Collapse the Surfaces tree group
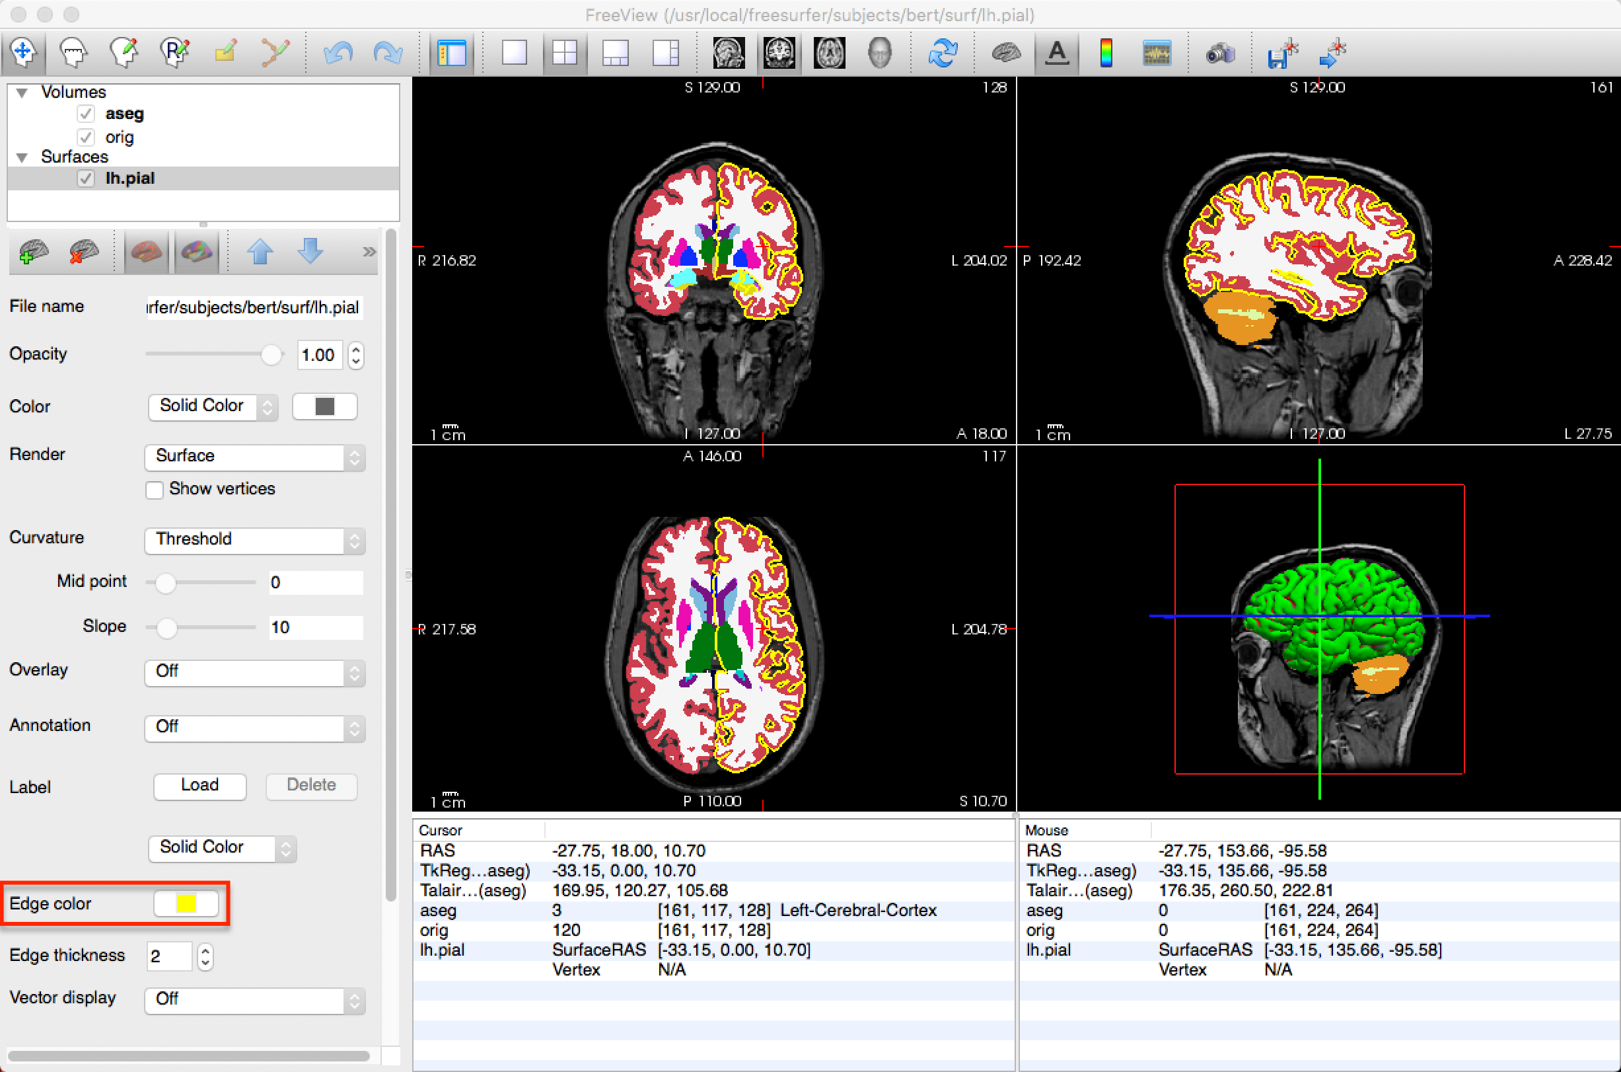Screen dimensions: 1621x1072 pyautogui.click(x=22, y=157)
